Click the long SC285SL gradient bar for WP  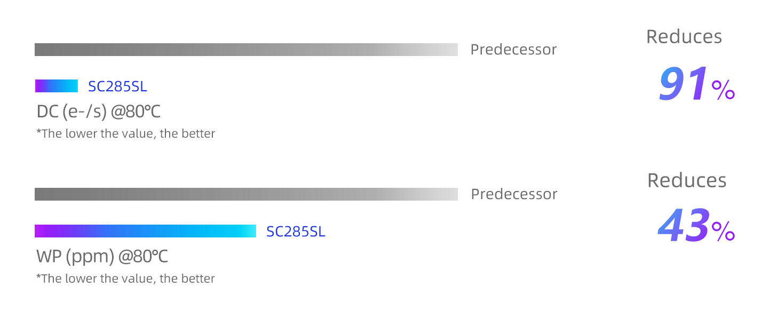pyautogui.click(x=145, y=231)
